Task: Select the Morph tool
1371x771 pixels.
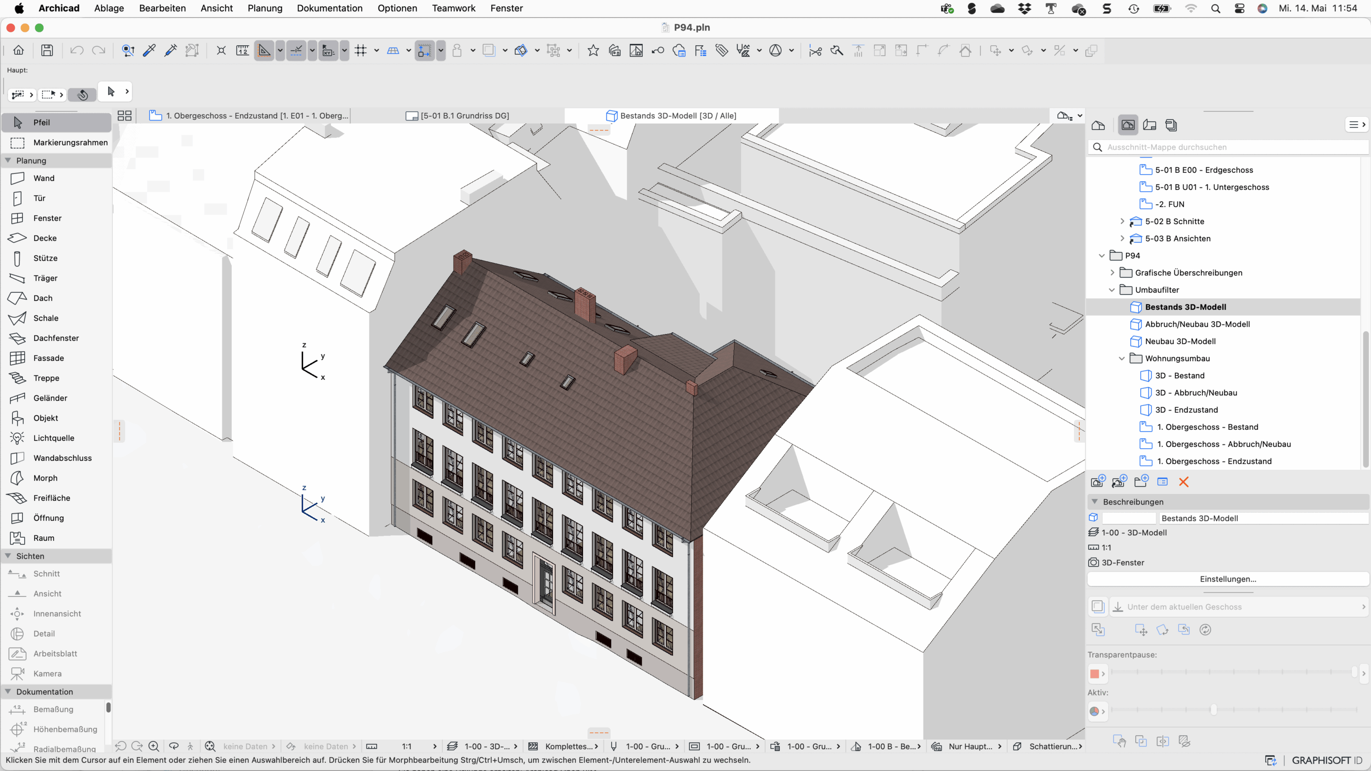Action: click(x=56, y=478)
